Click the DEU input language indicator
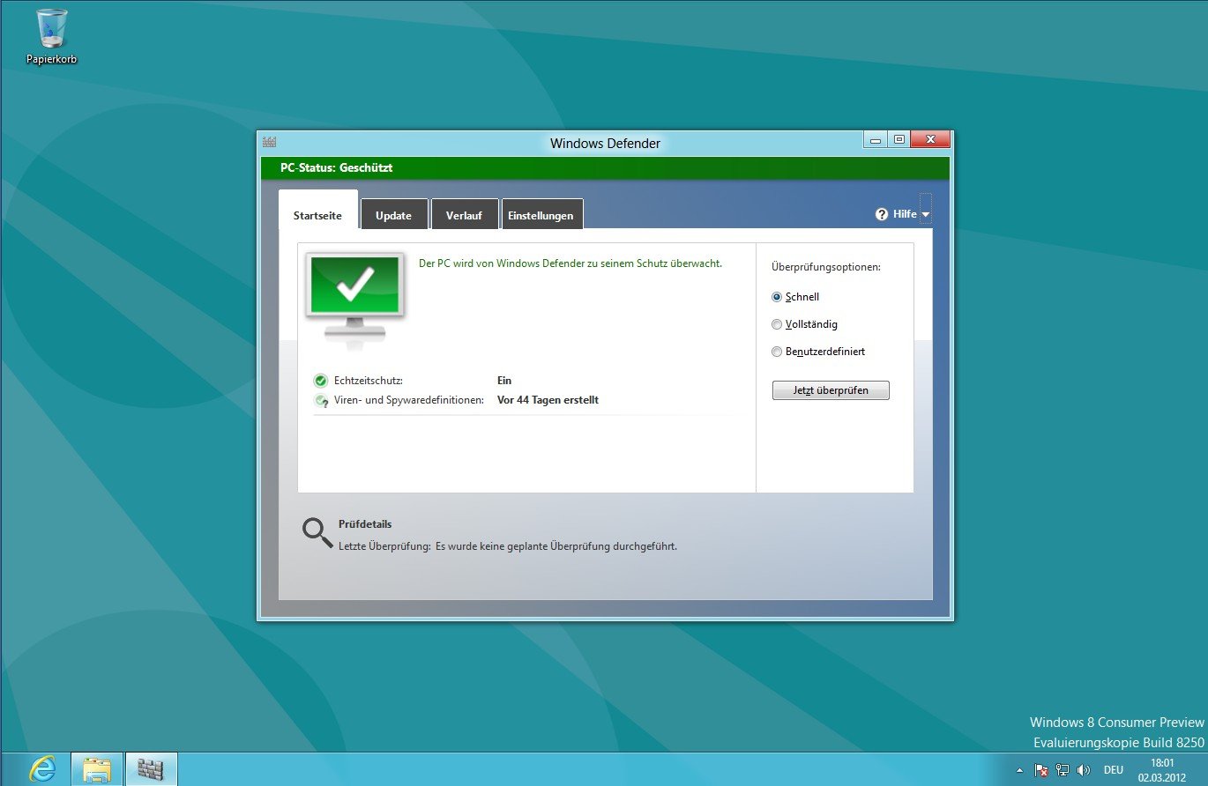The height and width of the screenshot is (786, 1208). [1114, 770]
